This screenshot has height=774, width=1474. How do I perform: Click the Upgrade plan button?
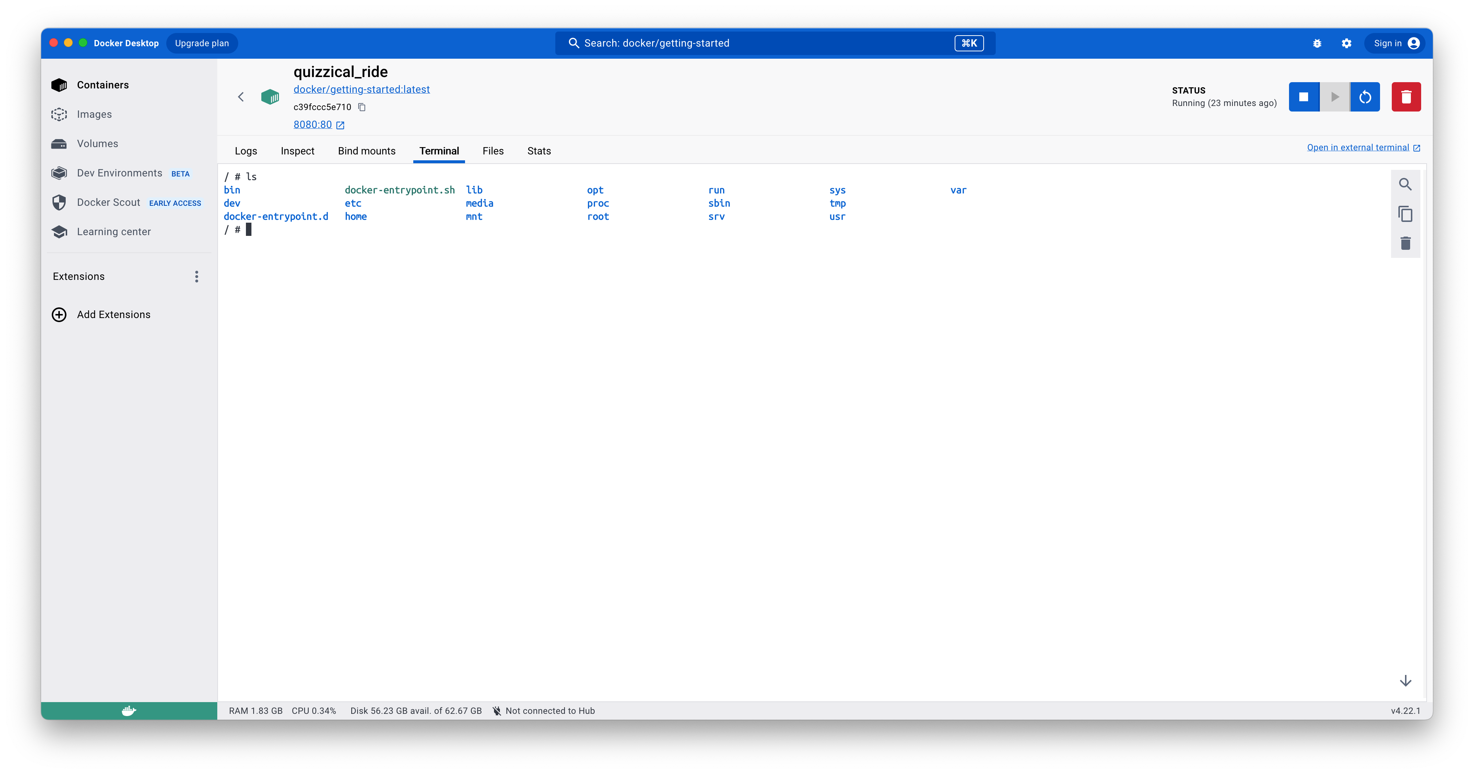click(x=202, y=44)
